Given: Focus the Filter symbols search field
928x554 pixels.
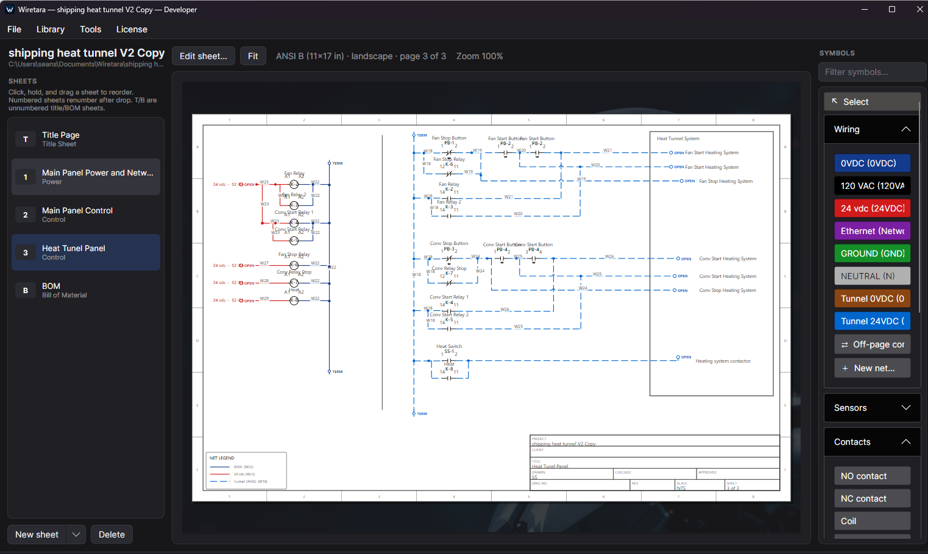Looking at the screenshot, I should pyautogui.click(x=872, y=72).
